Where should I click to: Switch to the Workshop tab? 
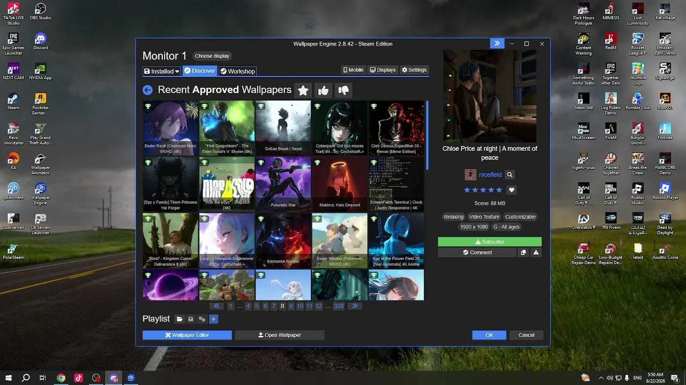tap(237, 71)
